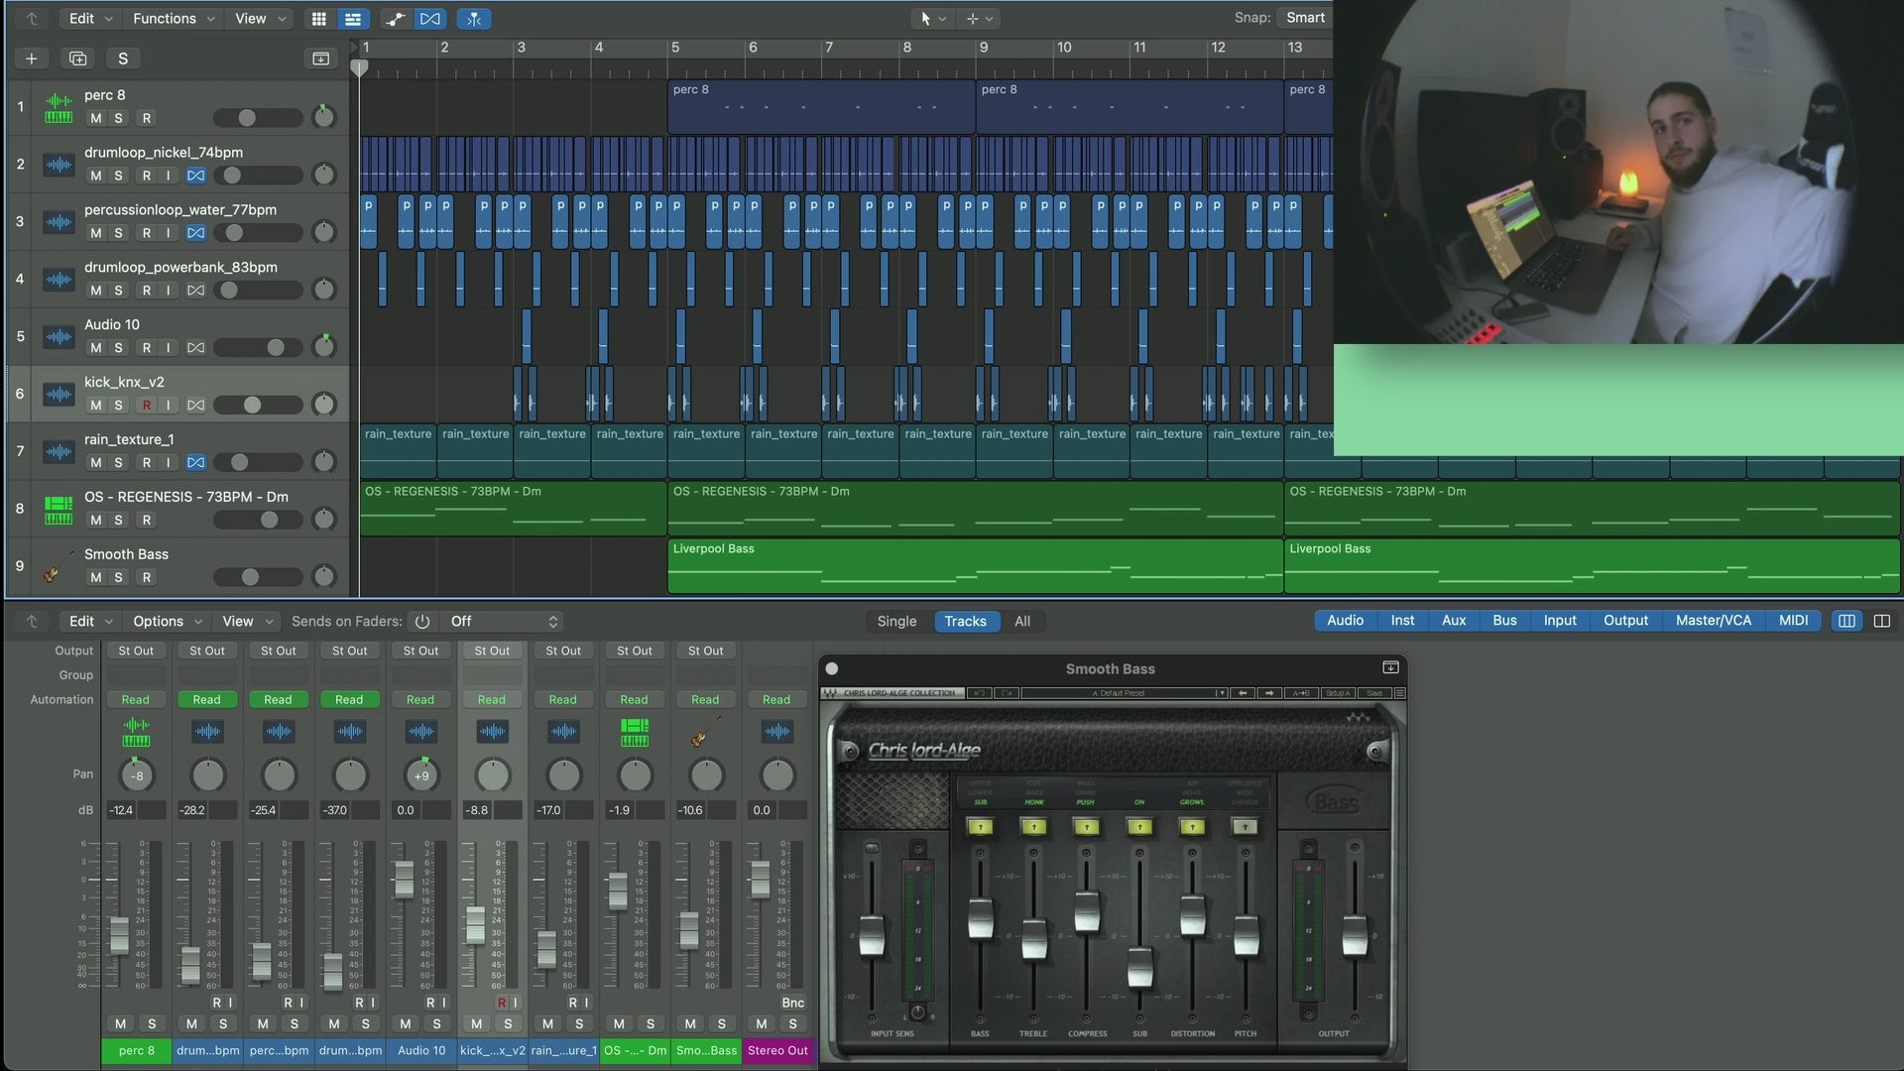Screen dimensions: 1904x1071
Task: Enable input monitoring on Audio 10 track
Action: tap(169, 348)
